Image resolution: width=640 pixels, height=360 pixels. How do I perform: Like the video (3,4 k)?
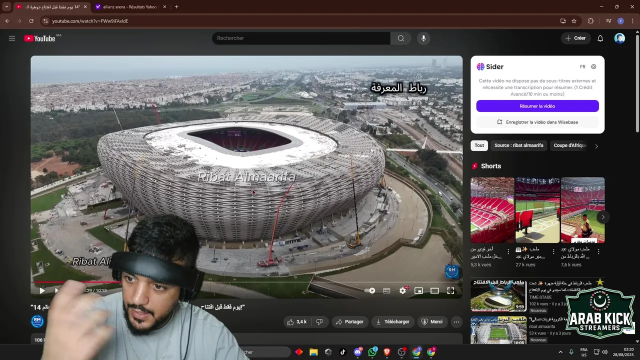[297, 322]
